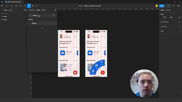Screen dimensions: 182x102
Task: Switch to Plugins tab in resources
Action: tap(38, 10)
